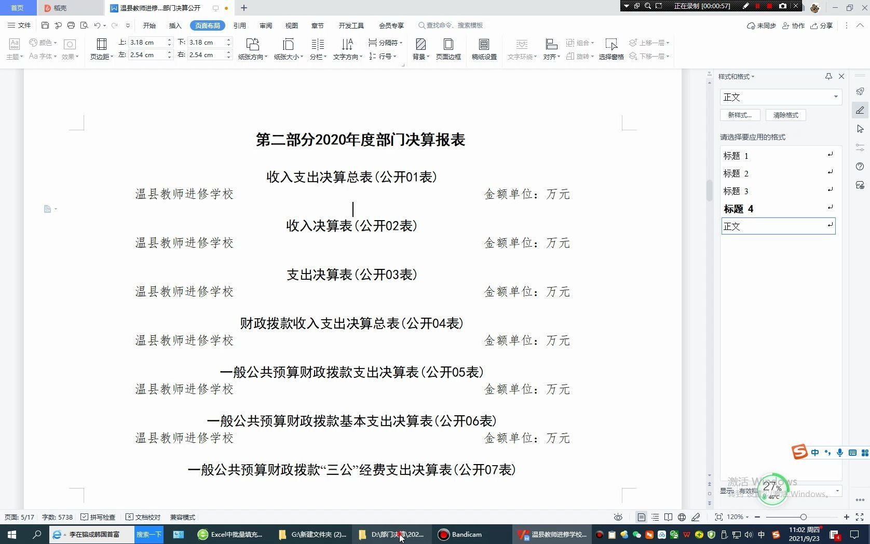Viewport: 870px width, 544px height.
Task: Open manuscript paper settings (稿纸设置)
Action: (484, 49)
